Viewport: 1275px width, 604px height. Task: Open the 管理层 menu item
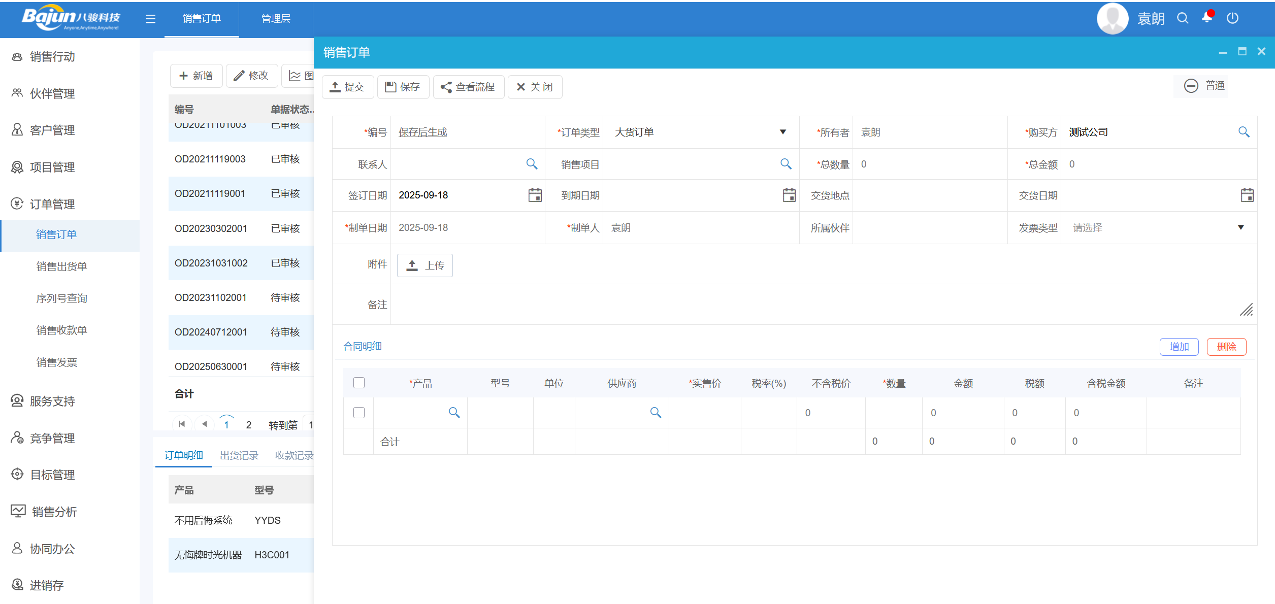[276, 19]
